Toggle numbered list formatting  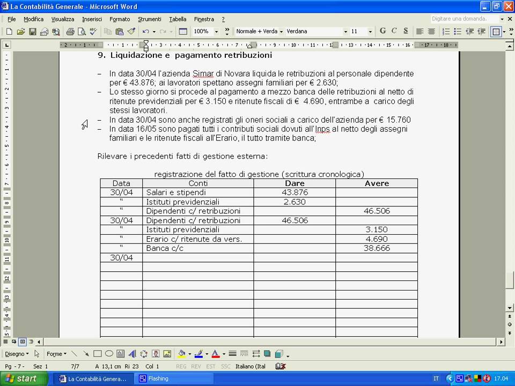tap(446, 32)
